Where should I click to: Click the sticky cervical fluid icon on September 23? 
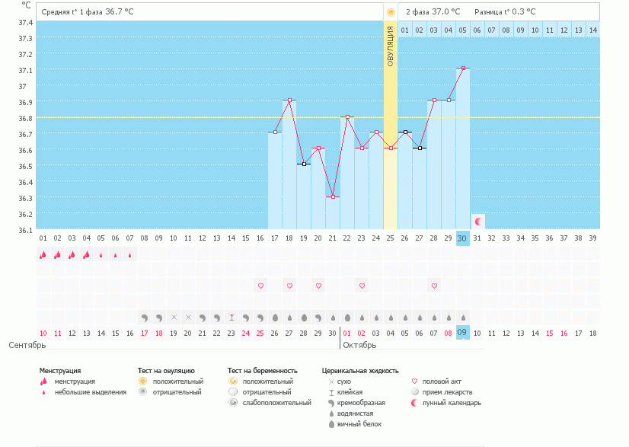coord(231,317)
